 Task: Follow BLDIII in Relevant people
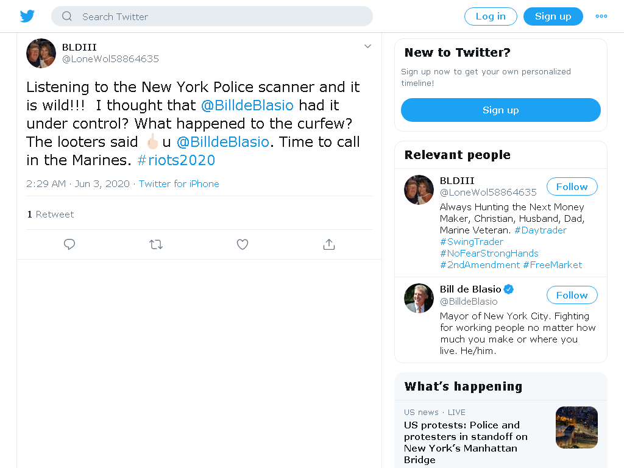pos(572,186)
